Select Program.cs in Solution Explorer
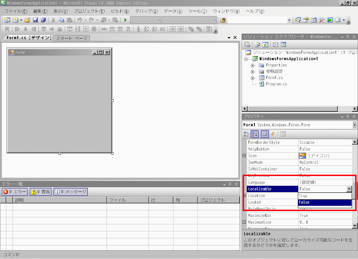The width and height of the screenshot is (358, 259). [x=276, y=84]
